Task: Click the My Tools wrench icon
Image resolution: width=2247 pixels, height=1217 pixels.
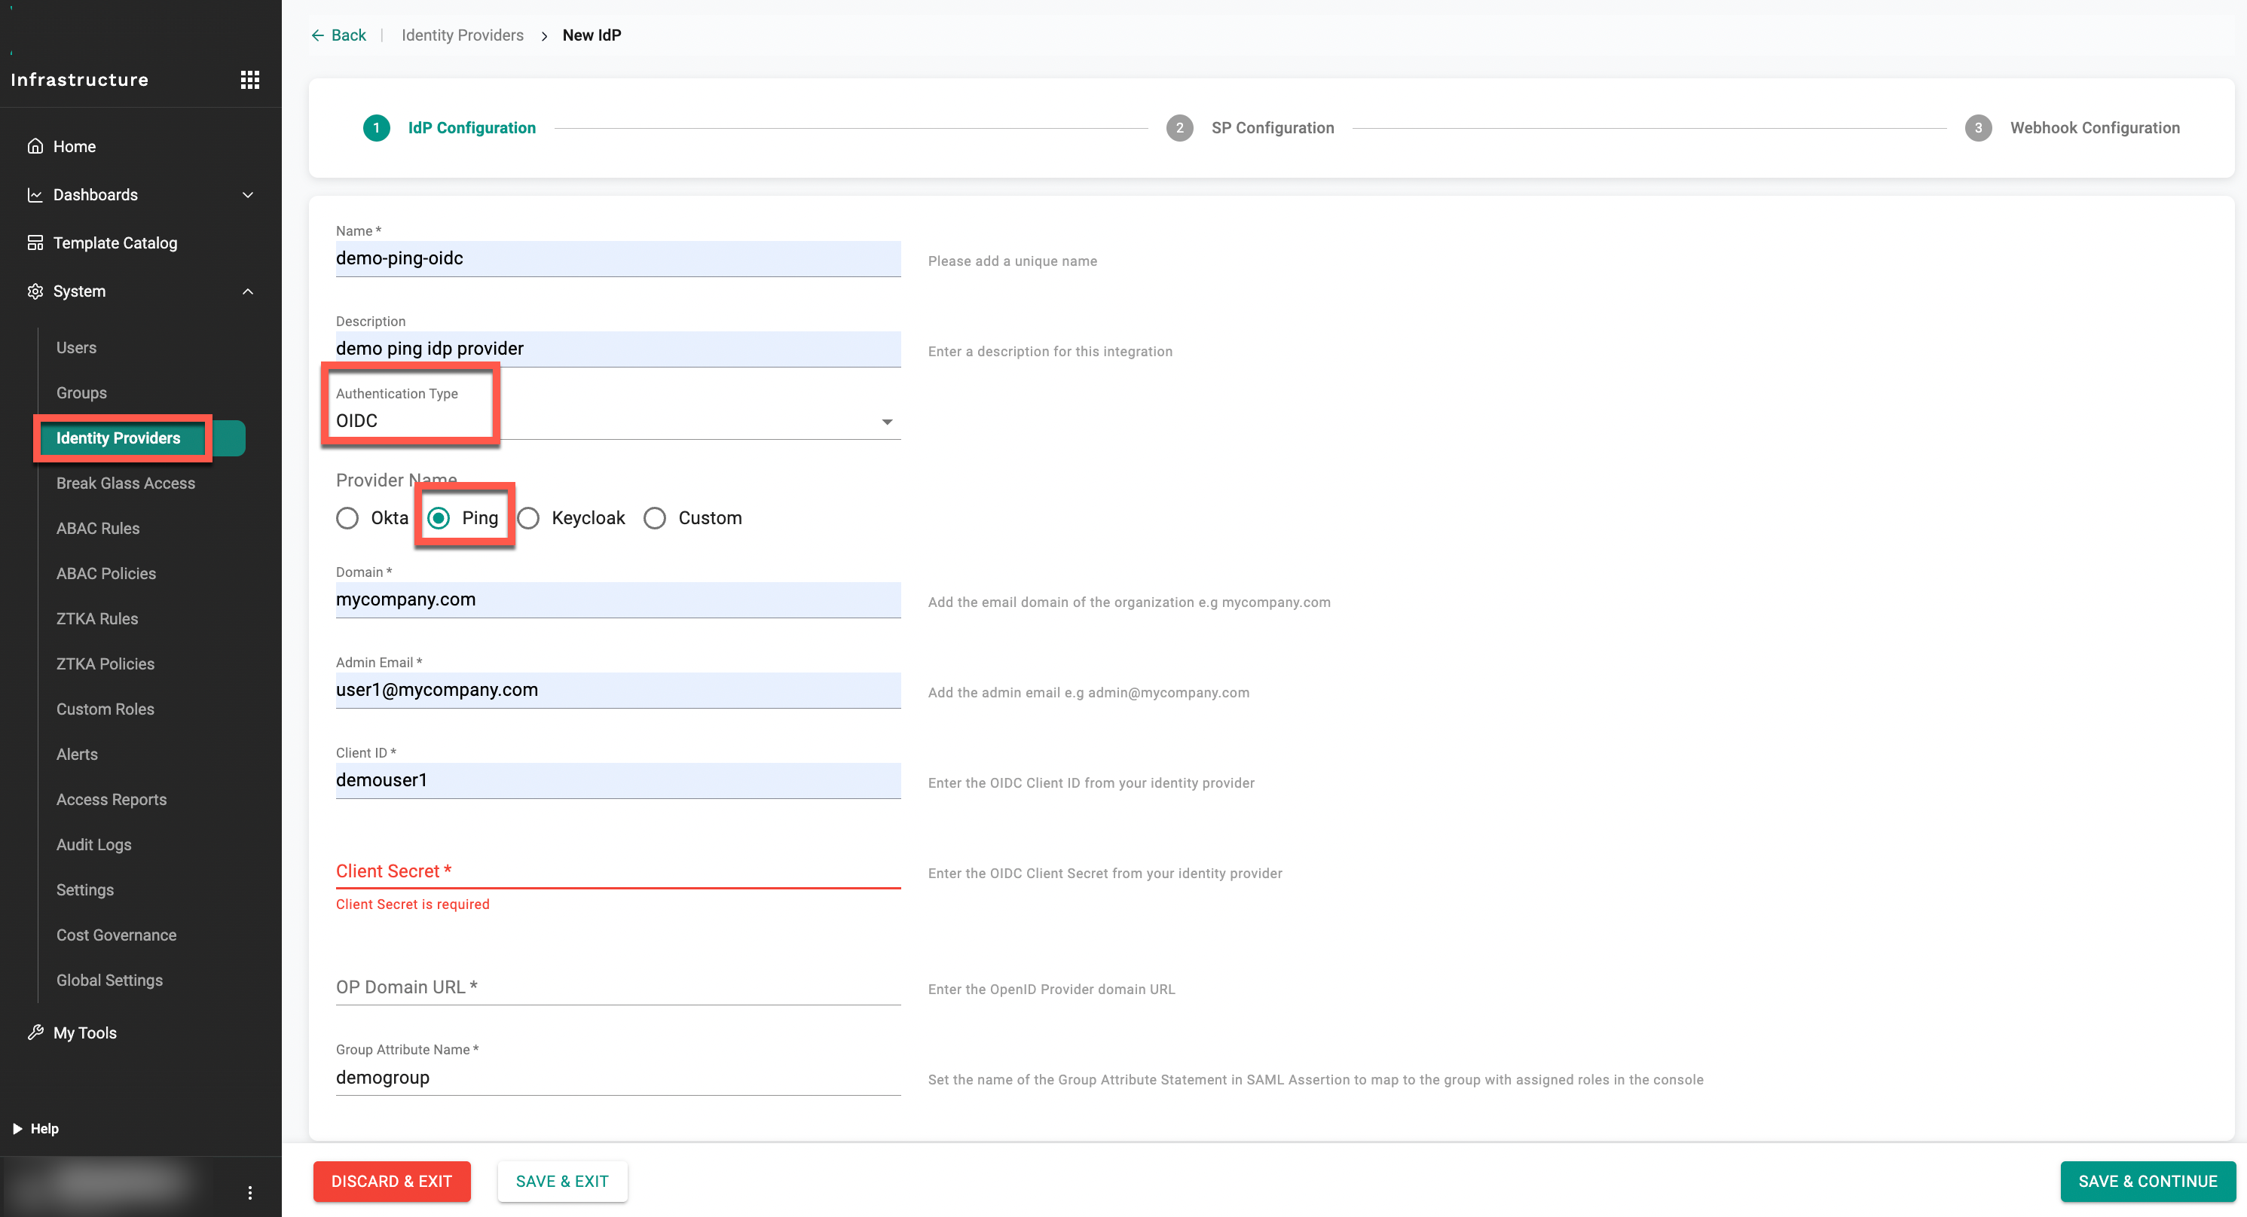Action: (x=35, y=1032)
